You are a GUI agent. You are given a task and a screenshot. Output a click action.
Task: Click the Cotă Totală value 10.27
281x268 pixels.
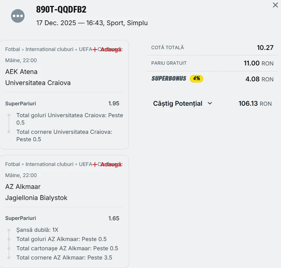[265, 48]
